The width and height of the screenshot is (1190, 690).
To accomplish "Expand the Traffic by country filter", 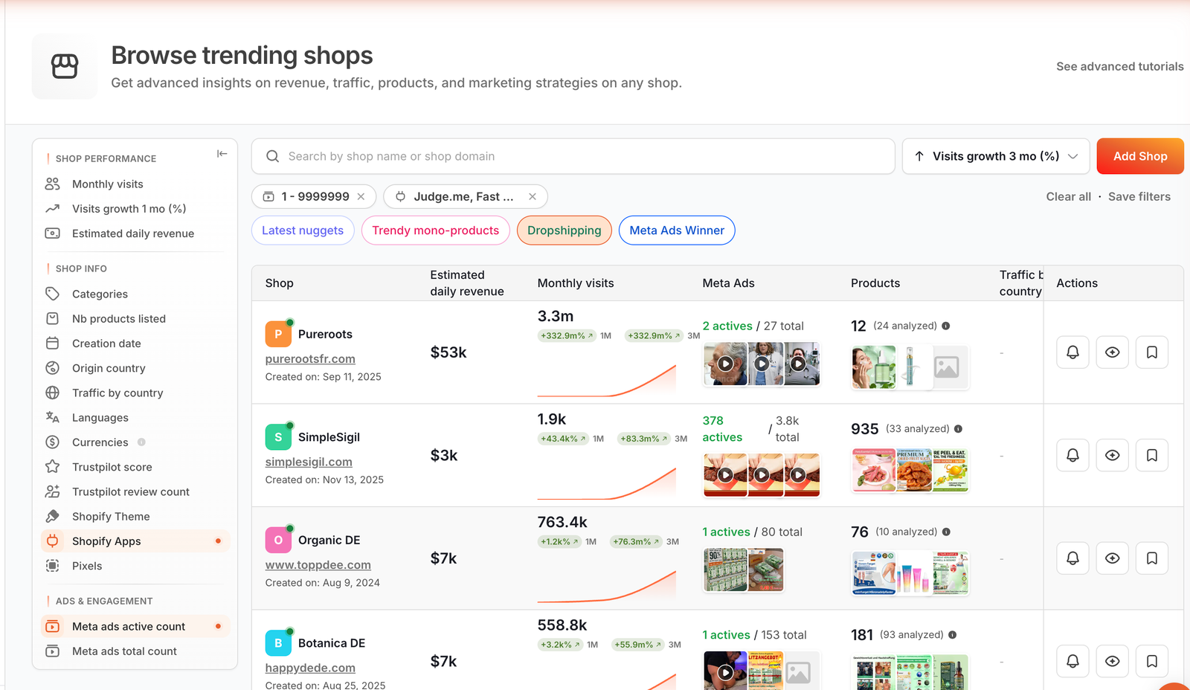I will [135, 393].
